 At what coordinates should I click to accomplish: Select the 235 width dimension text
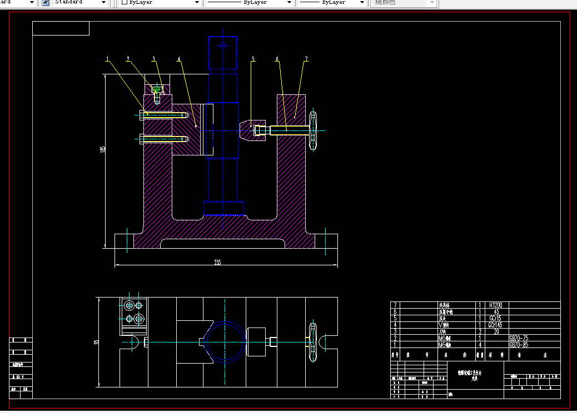click(x=217, y=262)
